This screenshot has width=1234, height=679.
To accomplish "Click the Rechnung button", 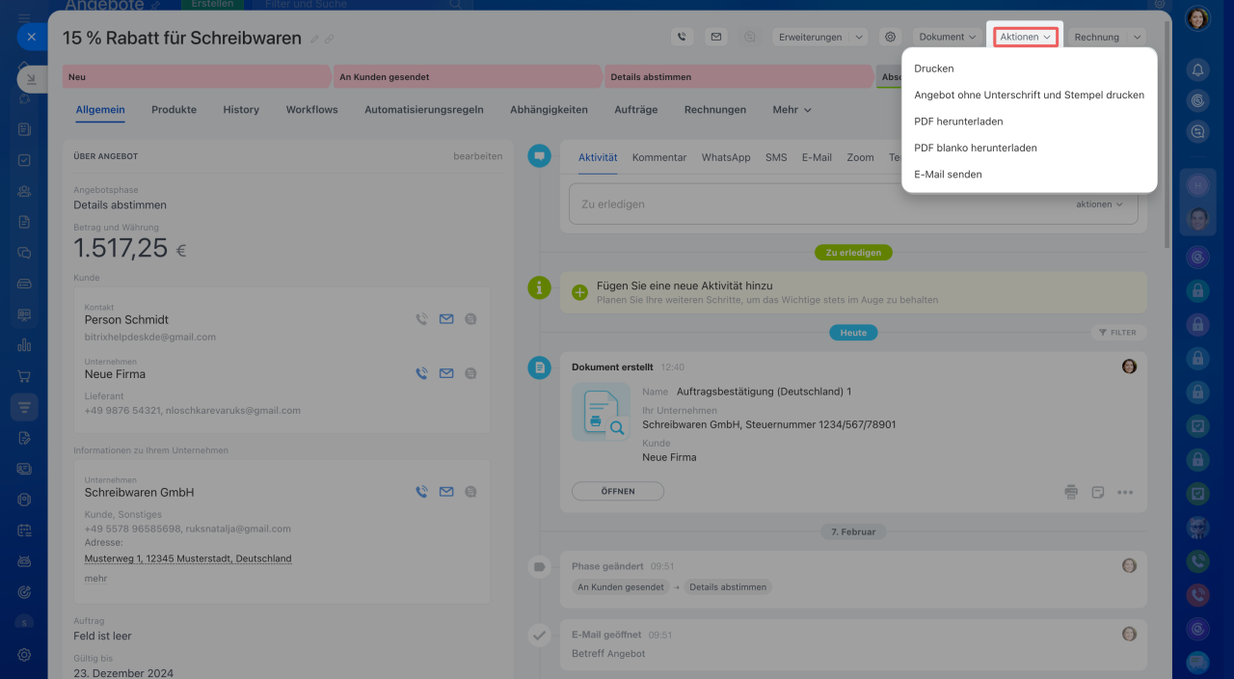I will point(1097,37).
